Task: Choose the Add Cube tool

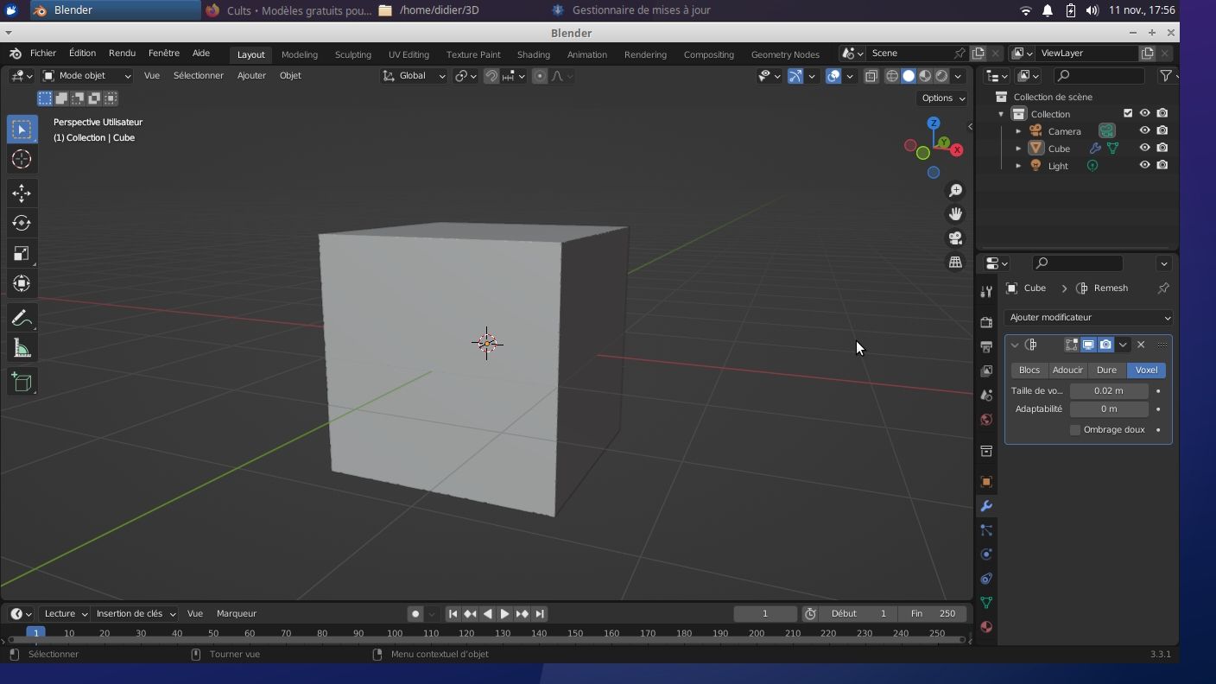Action: (22, 382)
